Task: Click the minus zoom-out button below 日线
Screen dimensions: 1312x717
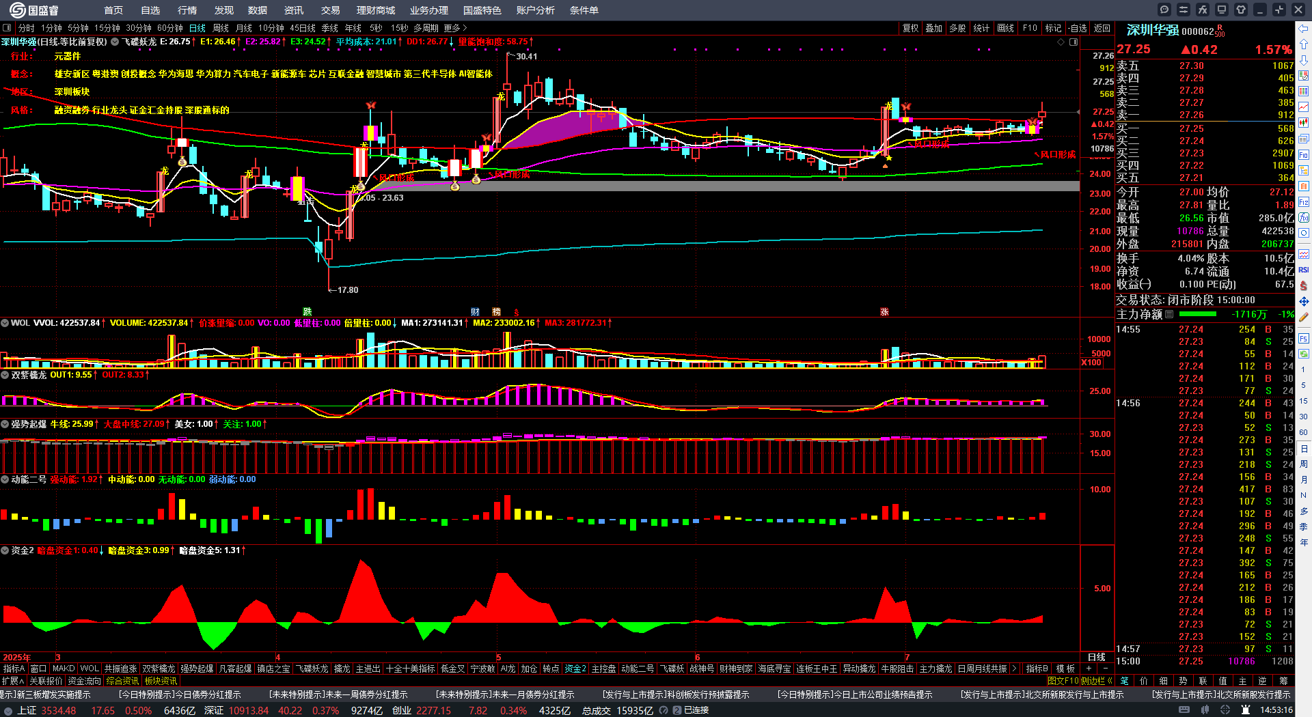Action: pos(1106,669)
